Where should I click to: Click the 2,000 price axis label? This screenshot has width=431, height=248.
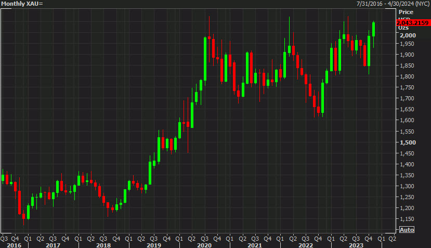[x=408, y=35]
